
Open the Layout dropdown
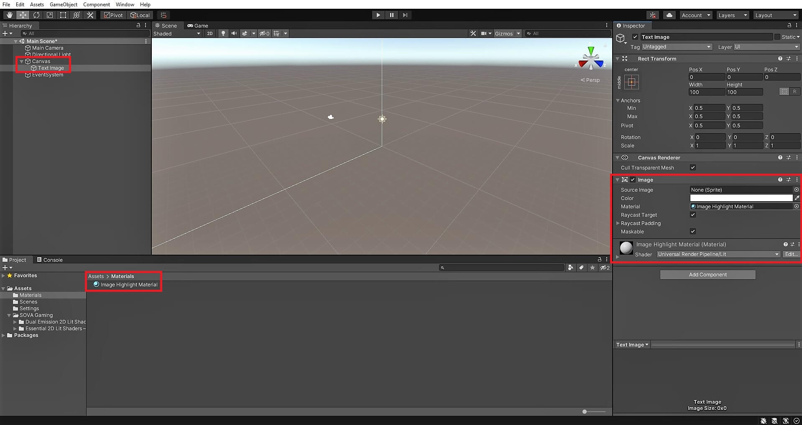(x=776, y=15)
